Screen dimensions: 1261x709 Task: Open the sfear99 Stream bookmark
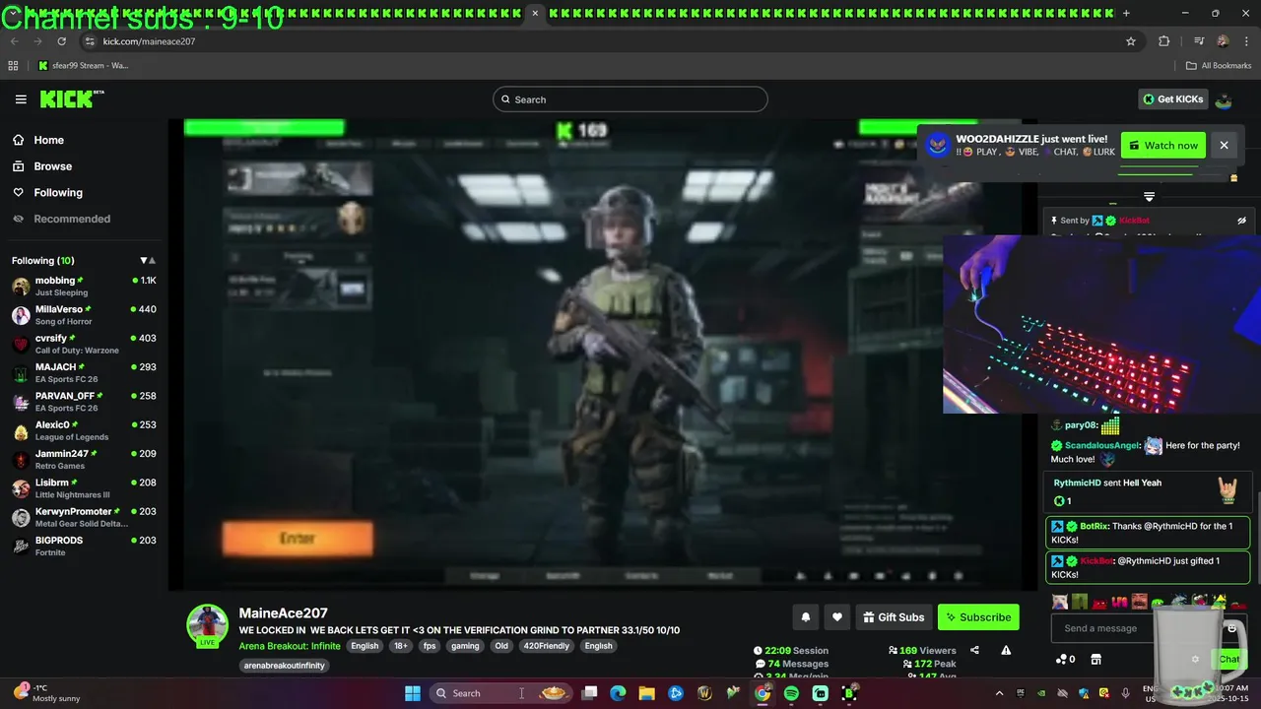(x=84, y=66)
